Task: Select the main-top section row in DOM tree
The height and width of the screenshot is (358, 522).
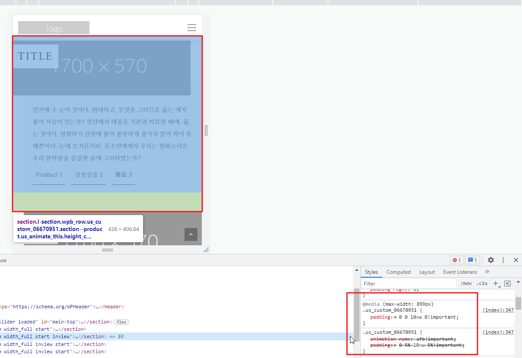Action: (177, 322)
